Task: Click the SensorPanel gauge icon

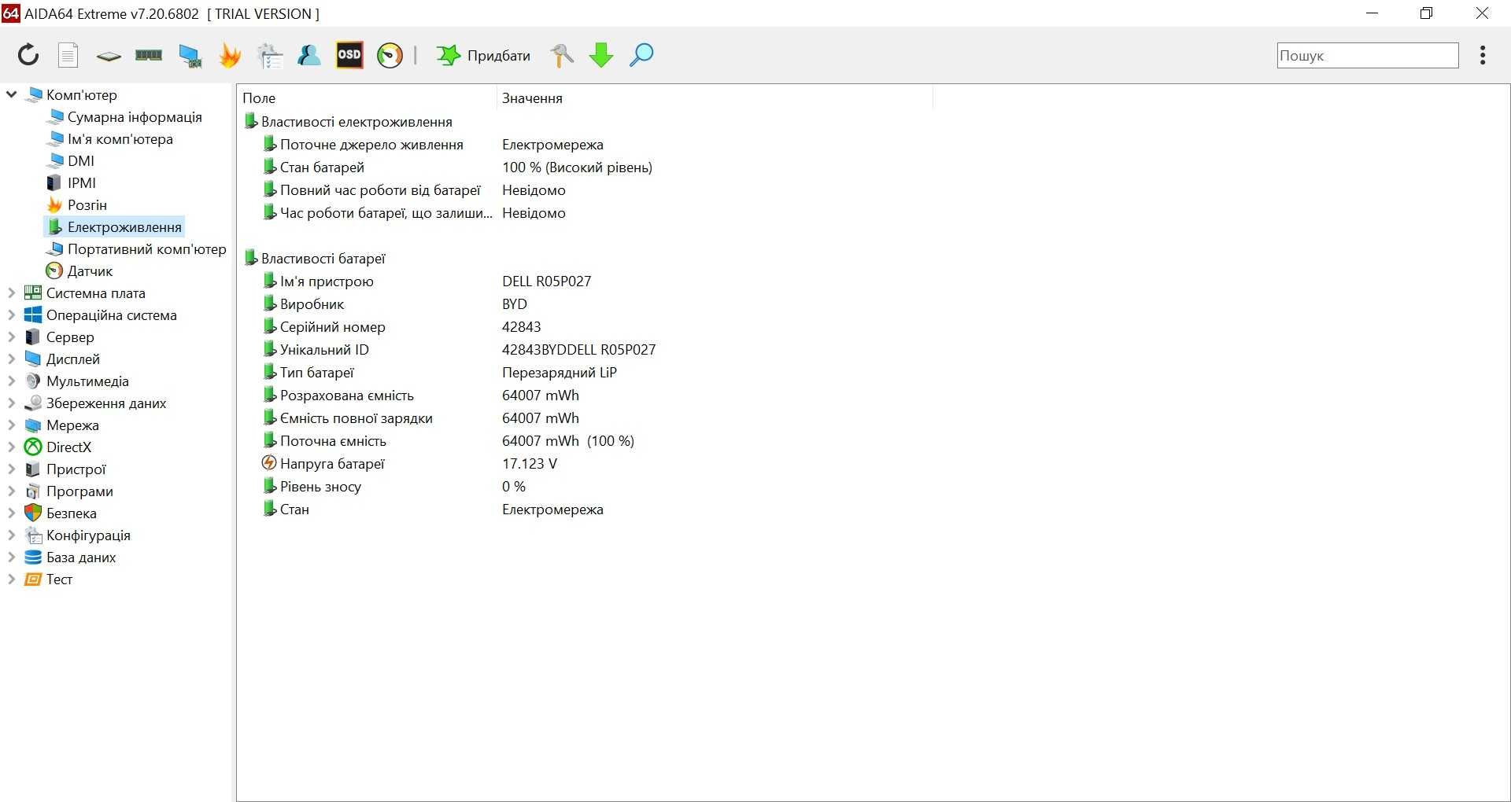Action: [x=390, y=55]
